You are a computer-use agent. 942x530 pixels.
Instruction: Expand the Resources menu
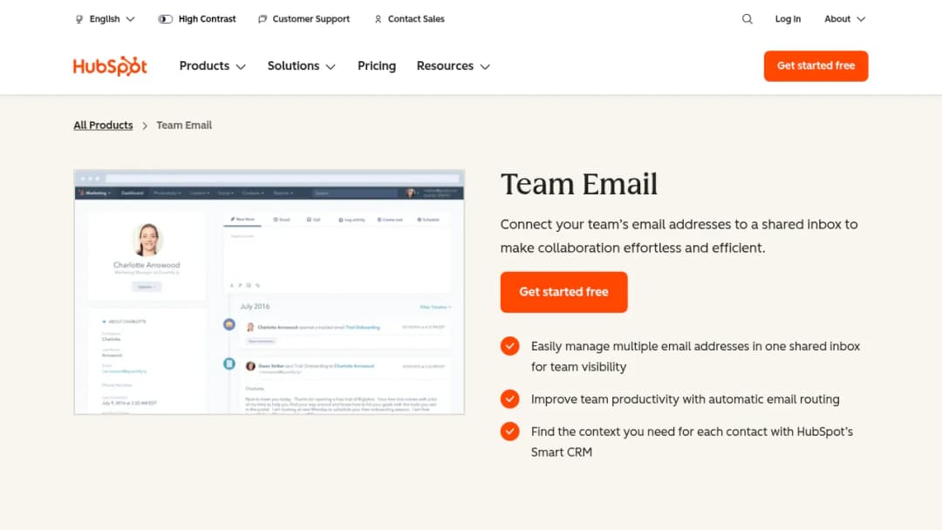coord(454,66)
